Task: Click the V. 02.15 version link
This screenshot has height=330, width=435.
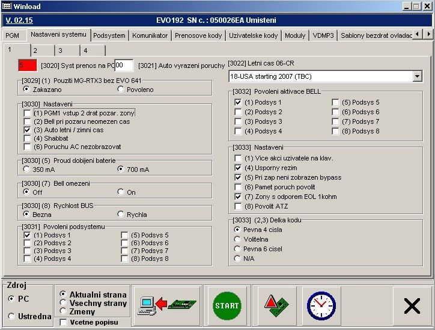Action: (18, 20)
